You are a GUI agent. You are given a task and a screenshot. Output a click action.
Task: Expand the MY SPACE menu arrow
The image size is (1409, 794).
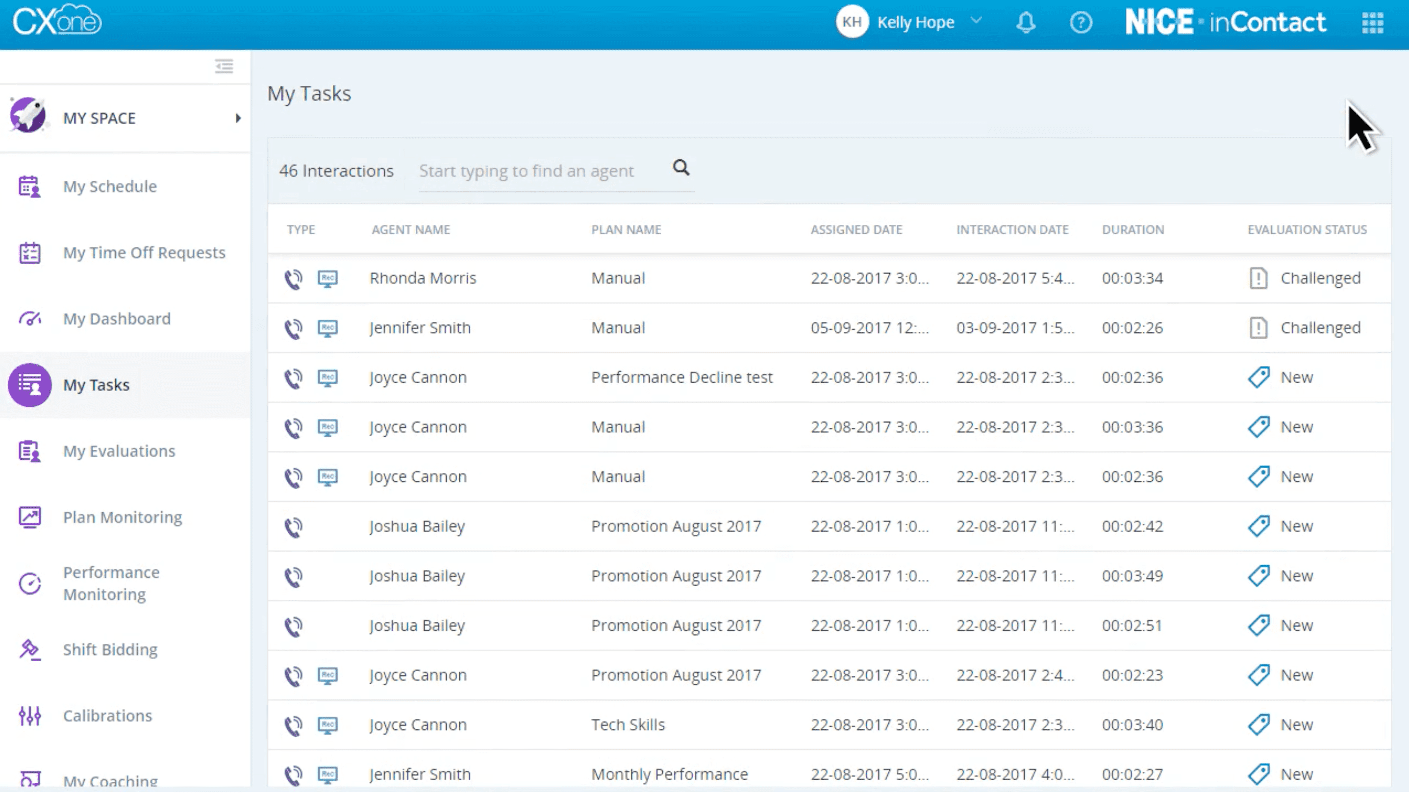[238, 118]
